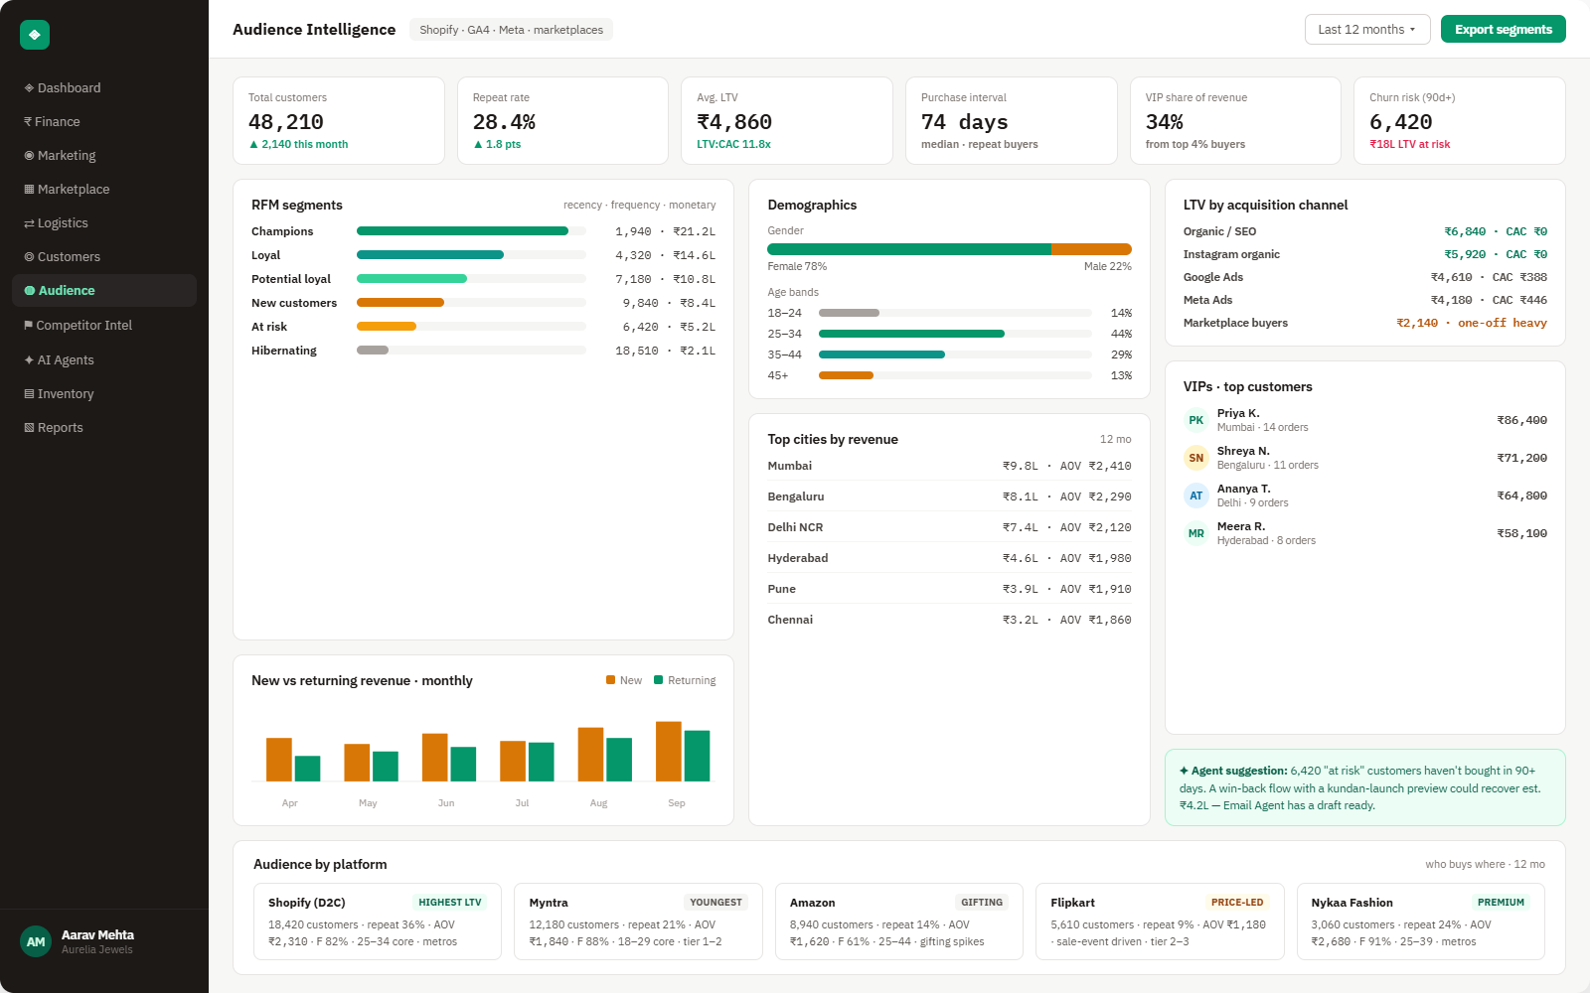Open Reports from the sidebar

point(104,427)
